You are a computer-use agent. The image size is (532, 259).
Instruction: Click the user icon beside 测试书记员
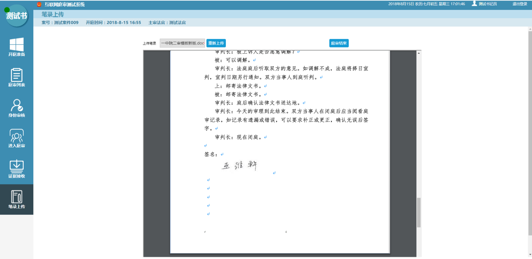[x=474, y=4]
